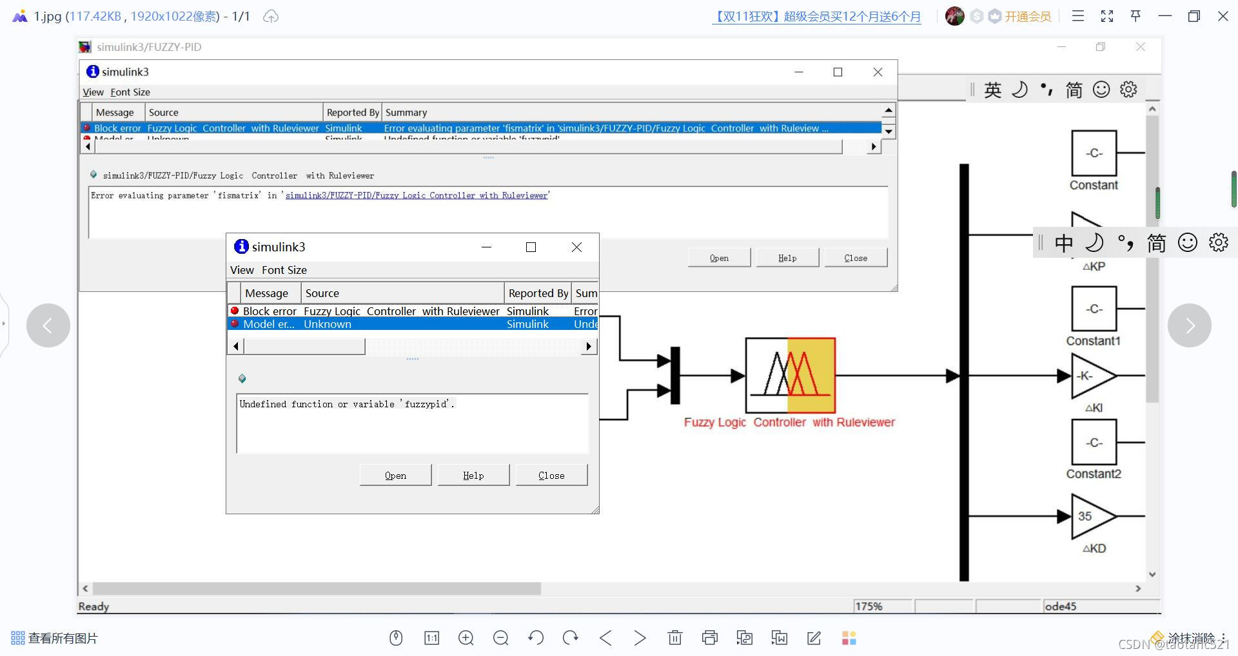This screenshot has width=1238, height=656.
Task: Open settings gear on upper IME bar
Action: click(x=1128, y=90)
